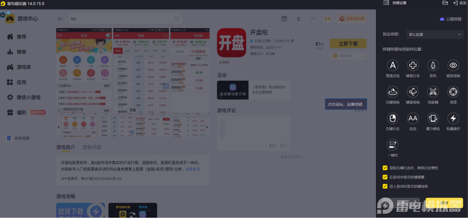Click the 游戏中心 logo icon
Image resolution: width=468 pixels, height=218 pixels.
[x=10, y=19]
